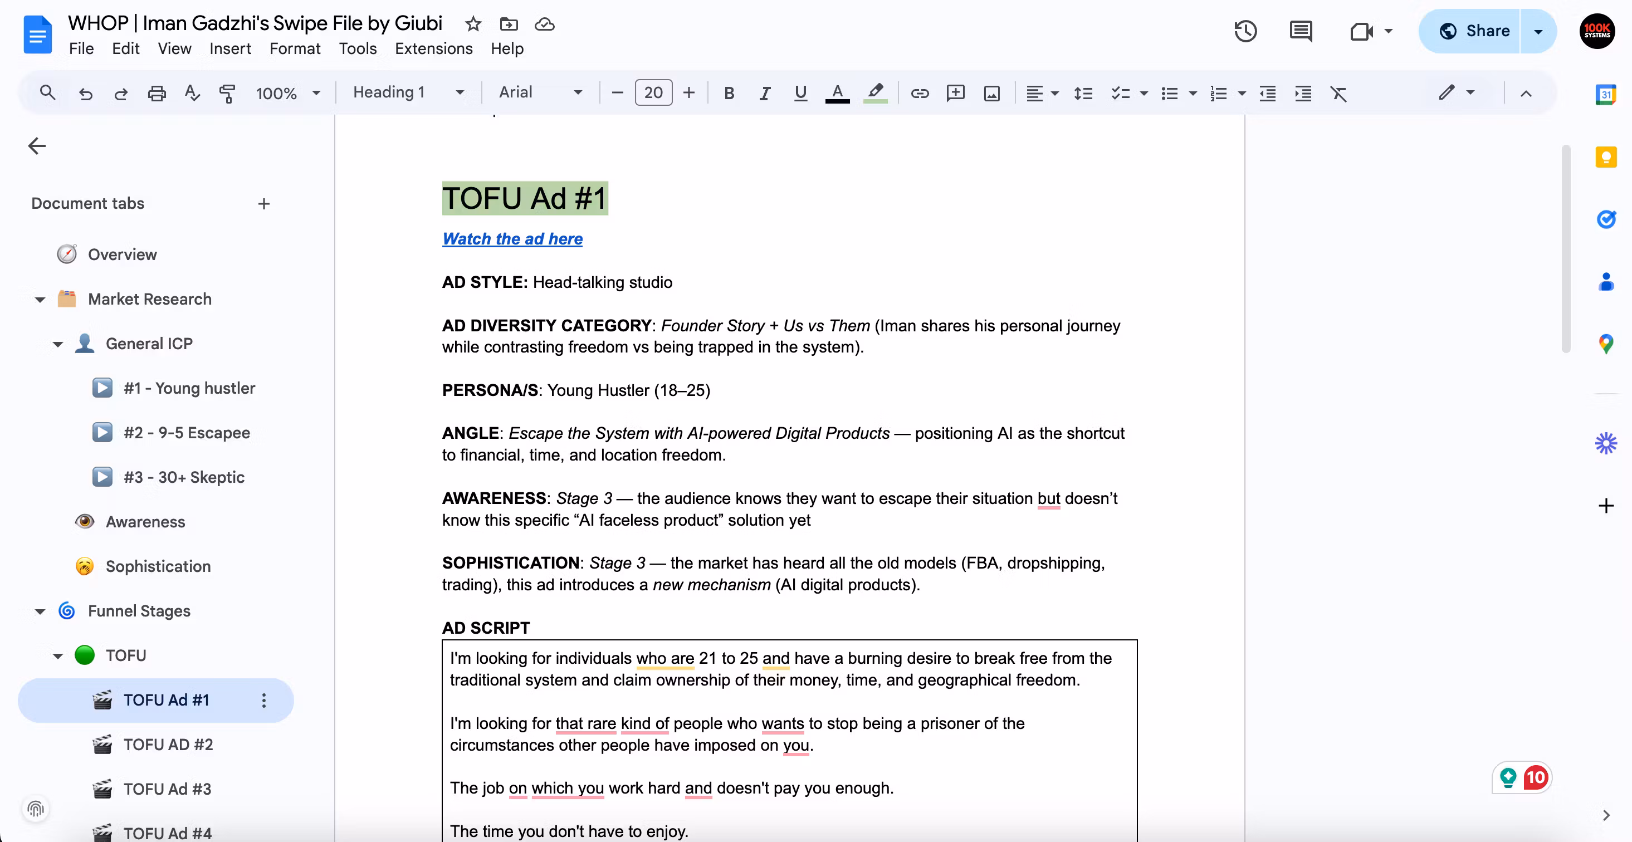This screenshot has height=842, width=1632.
Task: Open the 'Watch the ad here' link
Action: (x=512, y=239)
